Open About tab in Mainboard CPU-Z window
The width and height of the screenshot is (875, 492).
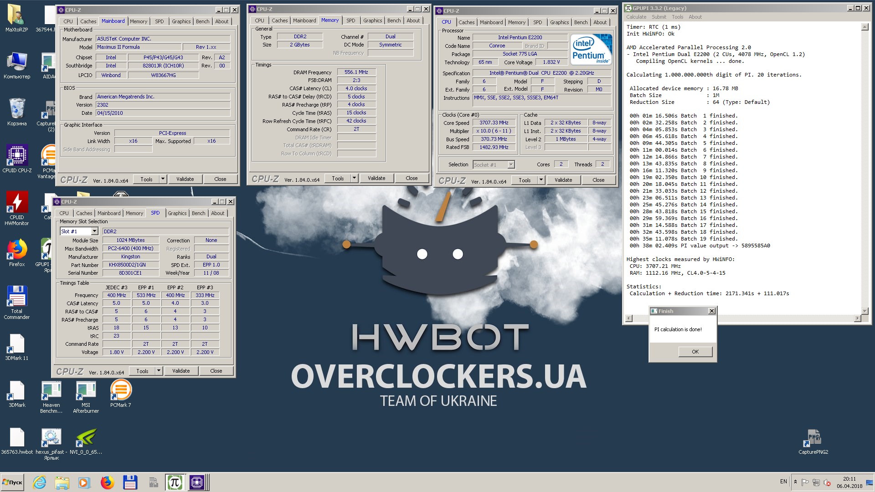pos(221,21)
